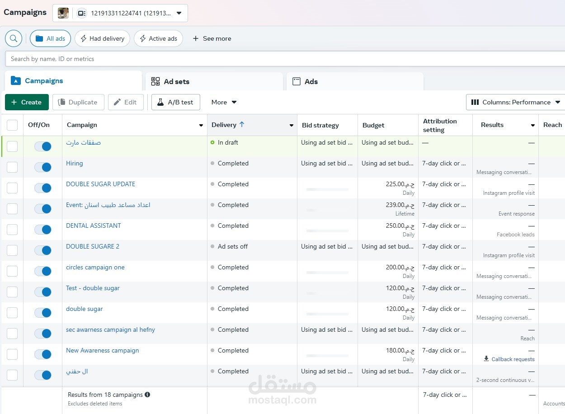Open circles campaign one link
Viewport: 565px width, 414px height.
95,267
